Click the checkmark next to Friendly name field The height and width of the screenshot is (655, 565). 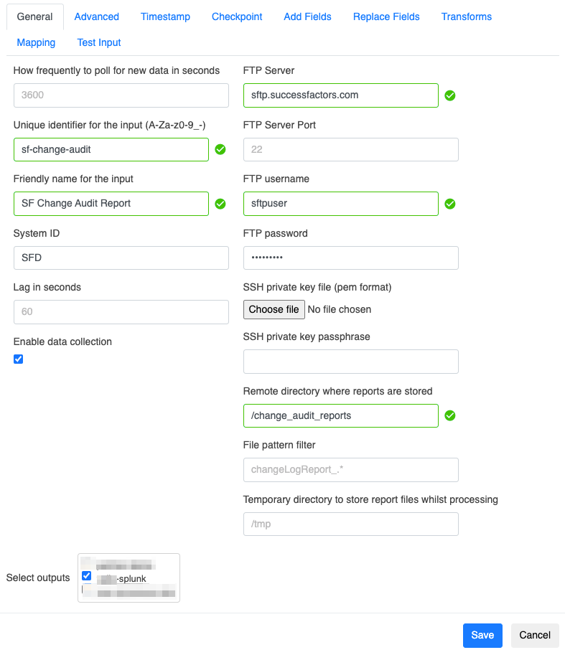pos(220,204)
